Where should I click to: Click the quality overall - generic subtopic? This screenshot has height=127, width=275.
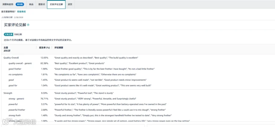20,63
